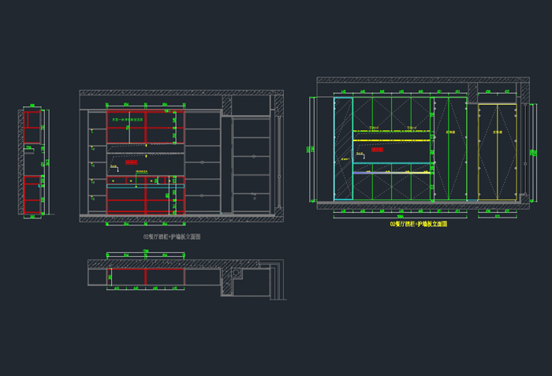Image resolution: width=552 pixels, height=376 pixels.
Task: Select the cyan countertop strip in left elevation
Action: [x=146, y=187]
